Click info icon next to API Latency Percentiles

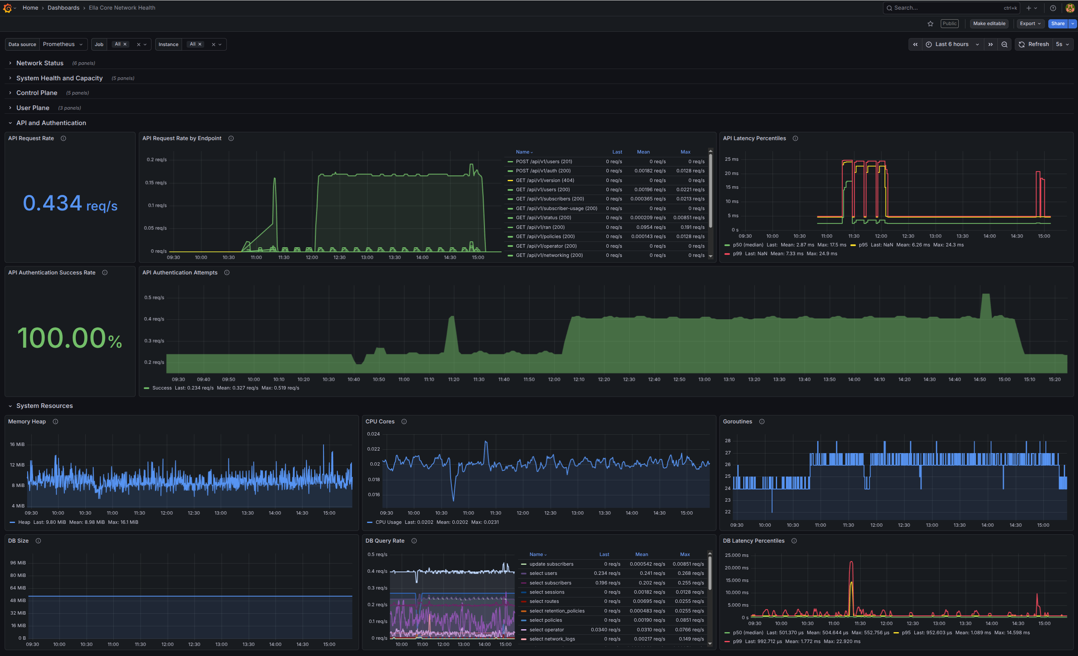click(x=795, y=138)
